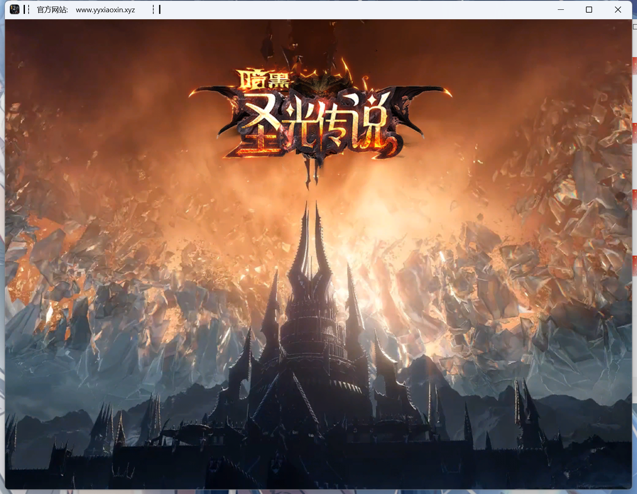Click the lowest red item at right edge
Viewport: 637px width, 494px height.
(x=635, y=266)
